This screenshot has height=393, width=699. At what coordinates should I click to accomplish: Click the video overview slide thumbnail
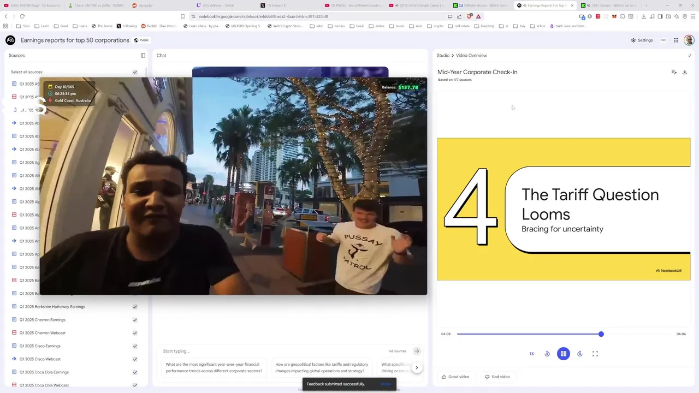click(x=564, y=209)
